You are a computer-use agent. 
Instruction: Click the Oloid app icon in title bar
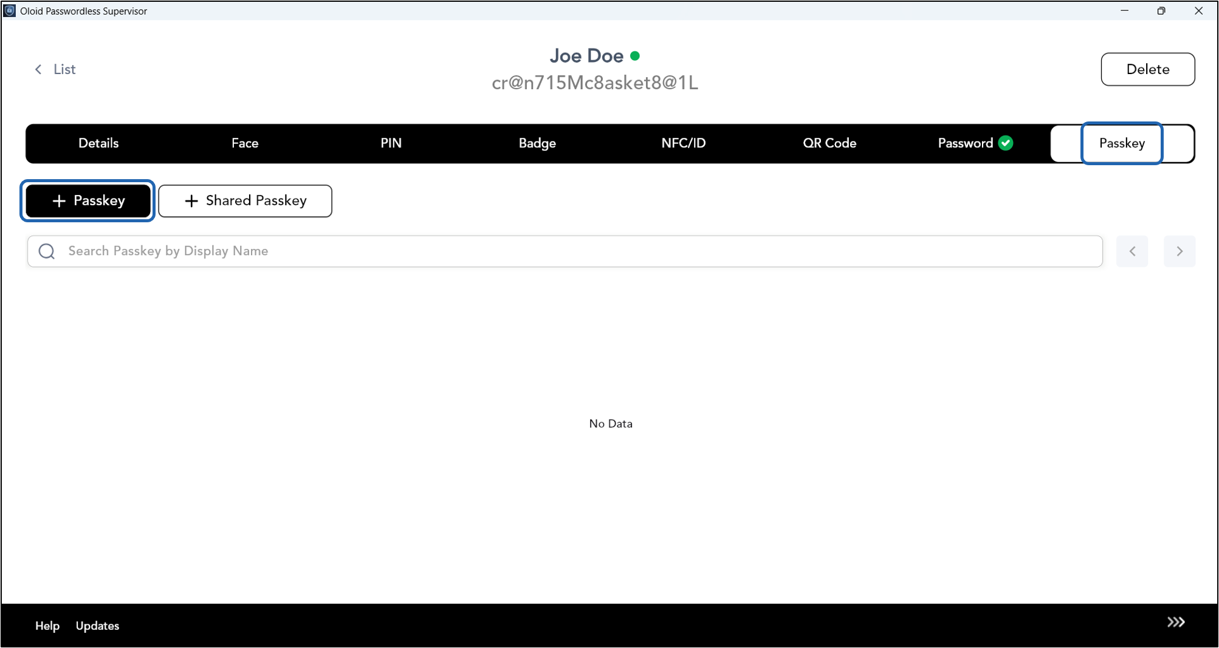click(10, 11)
